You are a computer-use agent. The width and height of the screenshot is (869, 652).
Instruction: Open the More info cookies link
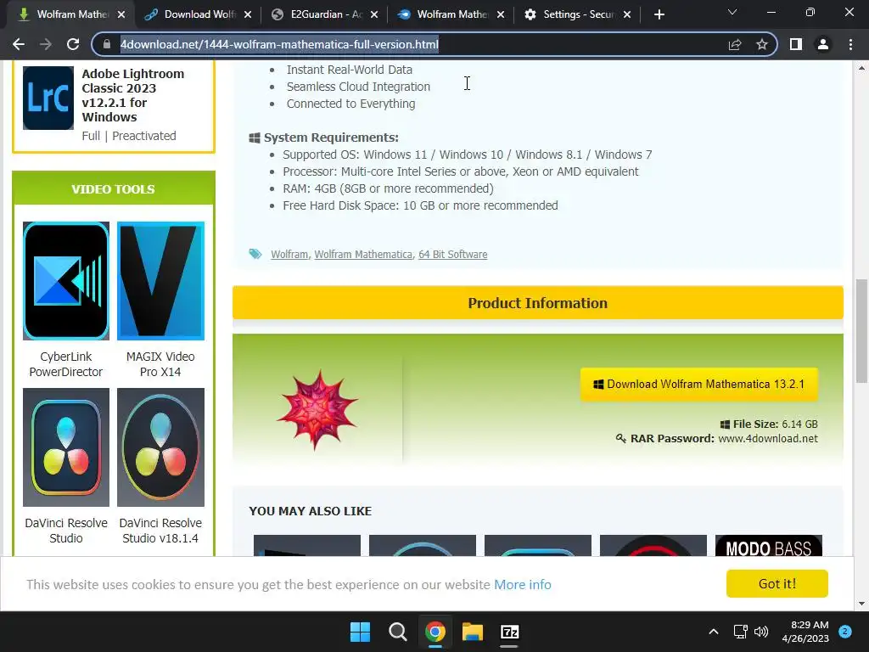[523, 584]
